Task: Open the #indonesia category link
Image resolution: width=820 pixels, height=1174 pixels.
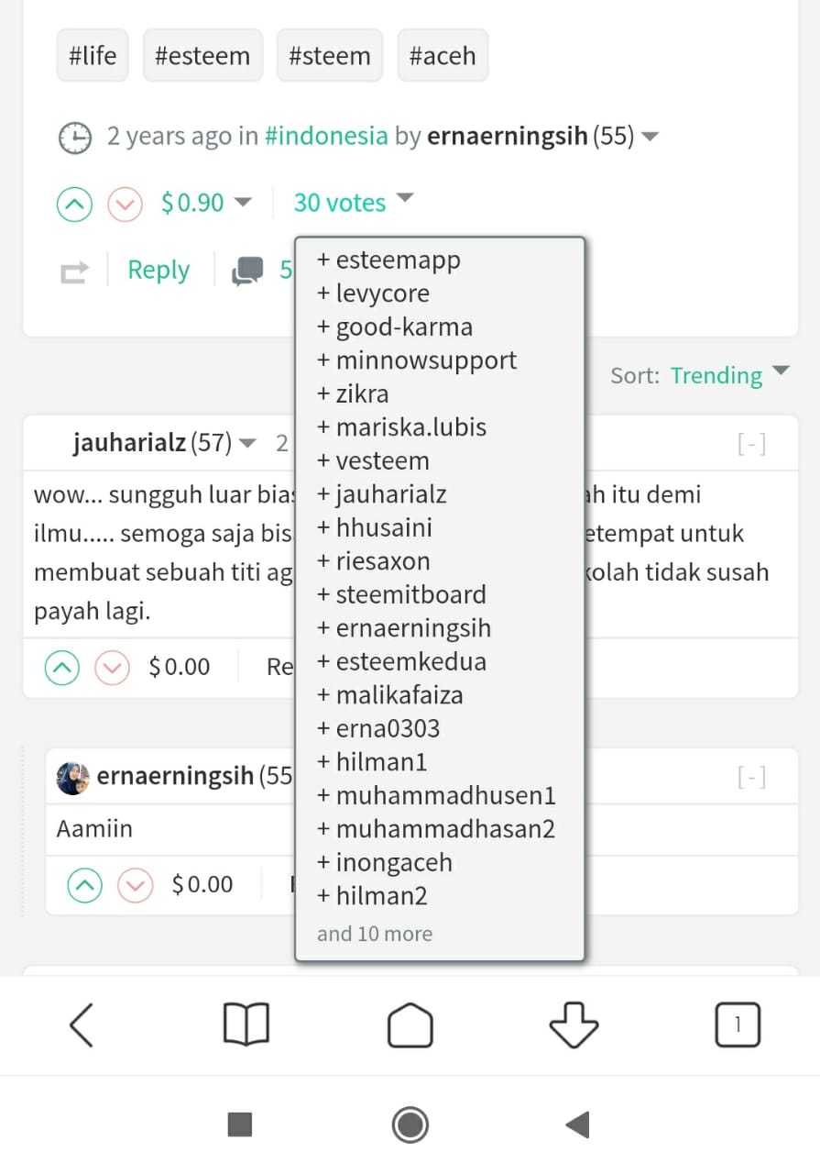Action: click(326, 137)
